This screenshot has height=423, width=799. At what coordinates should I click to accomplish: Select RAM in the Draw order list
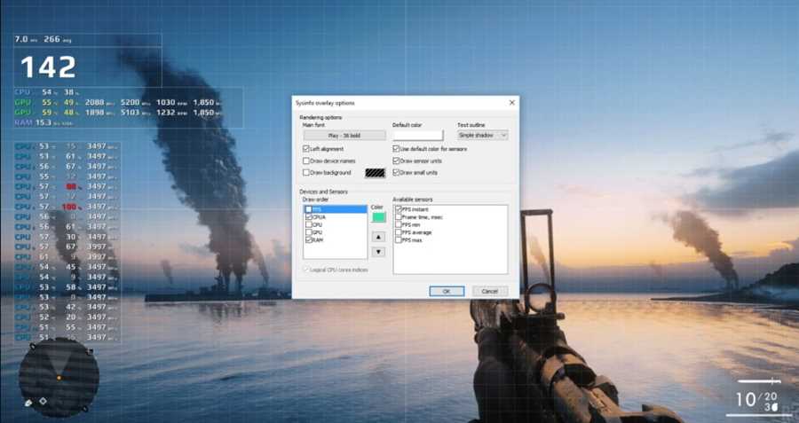[320, 239]
